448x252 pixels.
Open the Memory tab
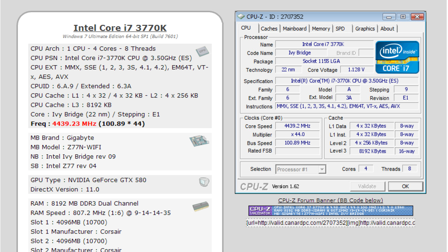[x=321, y=29]
